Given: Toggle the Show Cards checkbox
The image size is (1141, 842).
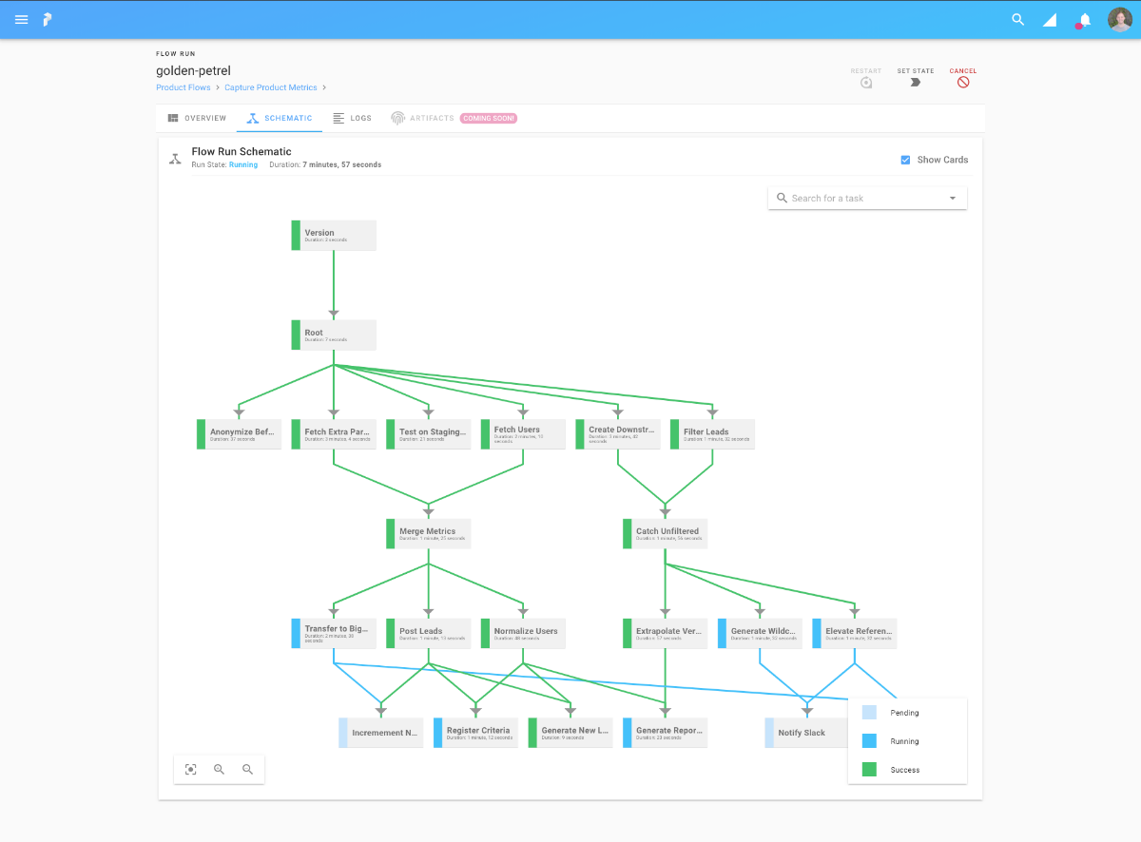Looking at the screenshot, I should [x=905, y=160].
